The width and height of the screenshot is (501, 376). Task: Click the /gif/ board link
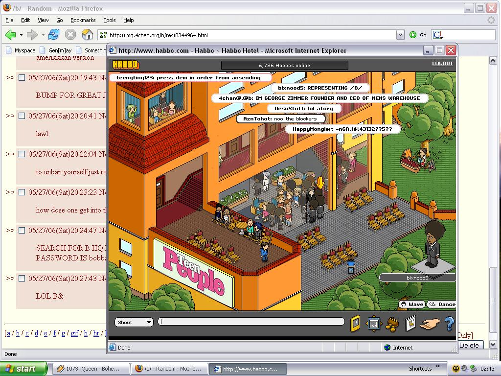click(x=75, y=333)
